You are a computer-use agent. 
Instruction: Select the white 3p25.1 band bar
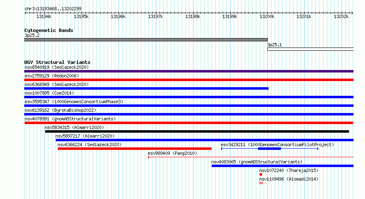click(310, 49)
